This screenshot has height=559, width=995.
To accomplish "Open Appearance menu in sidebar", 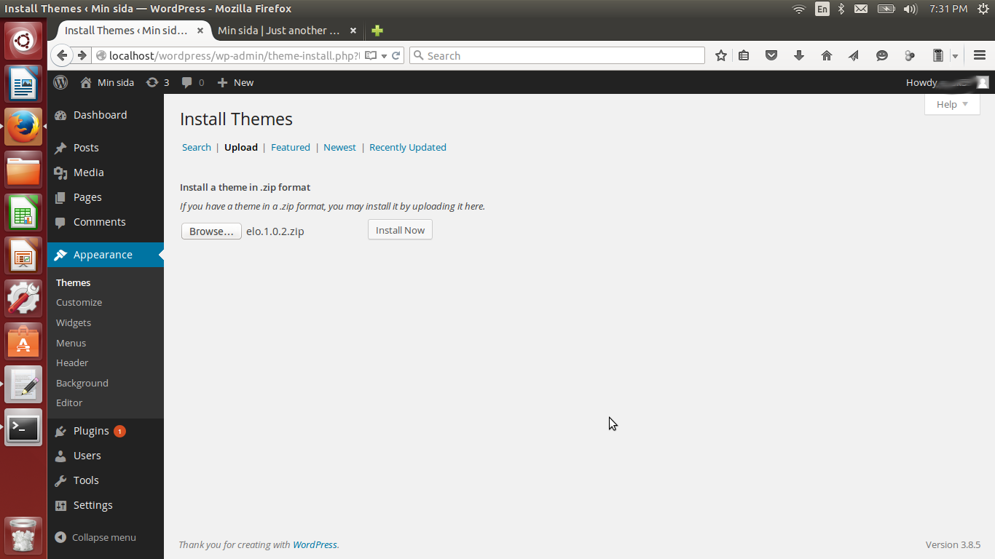I will (106, 255).
